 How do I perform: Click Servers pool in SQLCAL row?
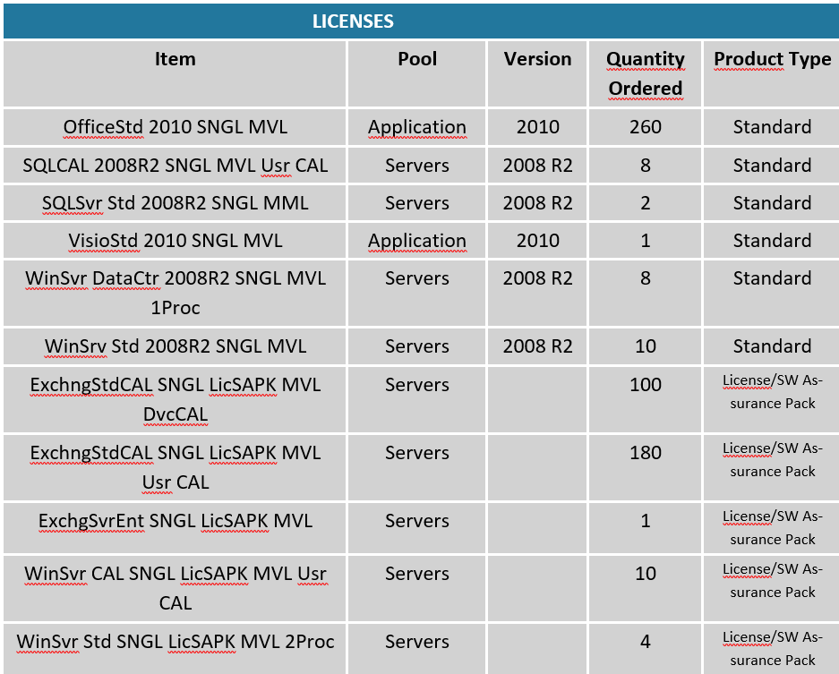[417, 166]
